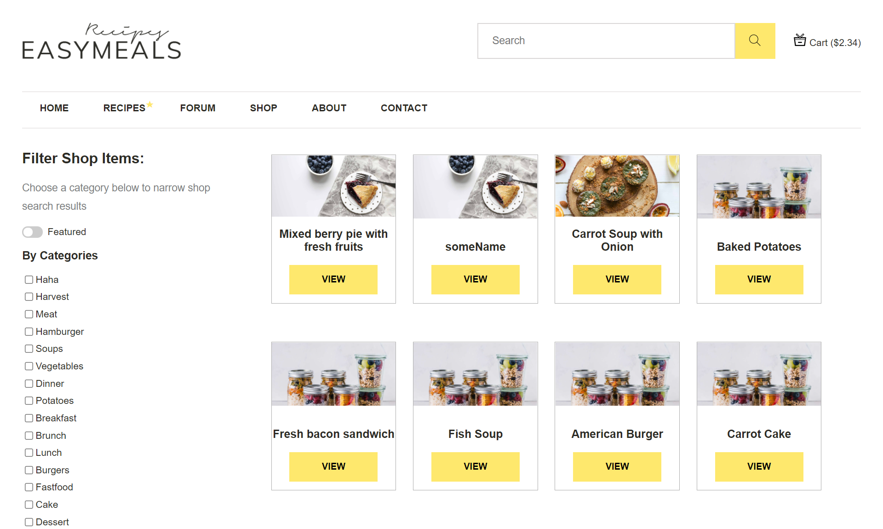Open the RECIPES menu
This screenshot has width=883, height=529.
tap(125, 108)
